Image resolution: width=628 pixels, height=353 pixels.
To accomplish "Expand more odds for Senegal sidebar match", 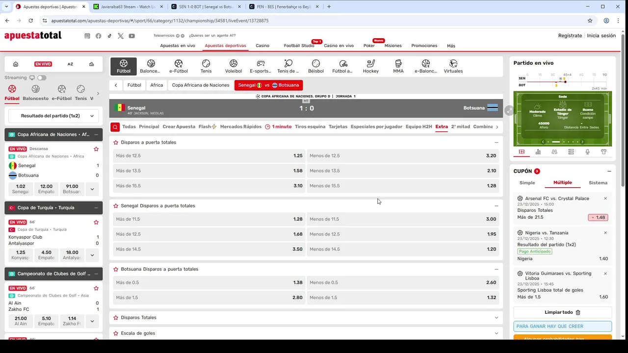I will (92, 189).
